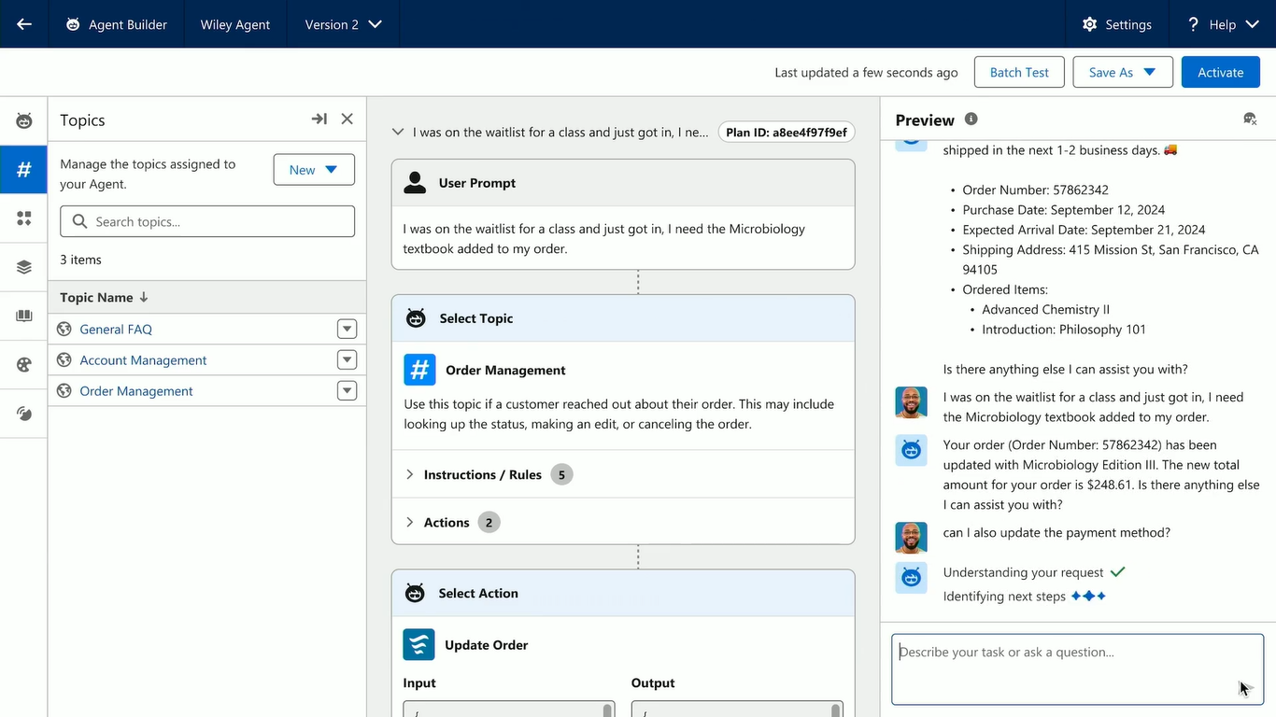Viewport: 1276px width, 717px height.
Task: Open Settings in the top bar
Action: [1116, 24]
